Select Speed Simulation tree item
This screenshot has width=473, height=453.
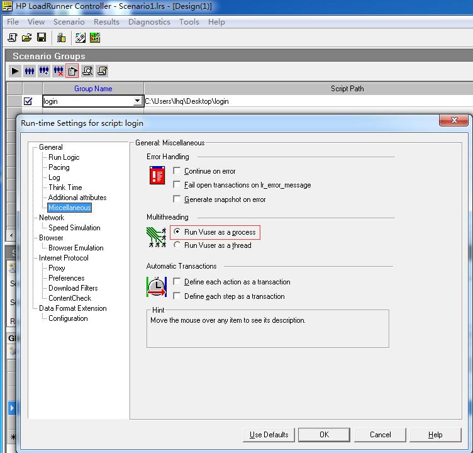pos(74,228)
